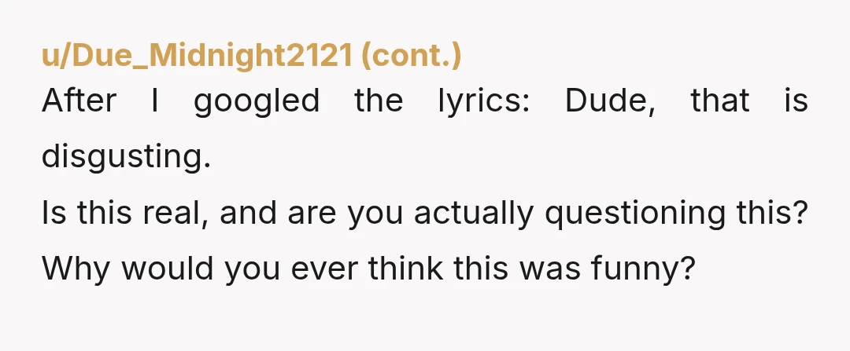Click the '(cont.)' label beside username
Viewport: 850px width, 351px height.
coord(412,57)
